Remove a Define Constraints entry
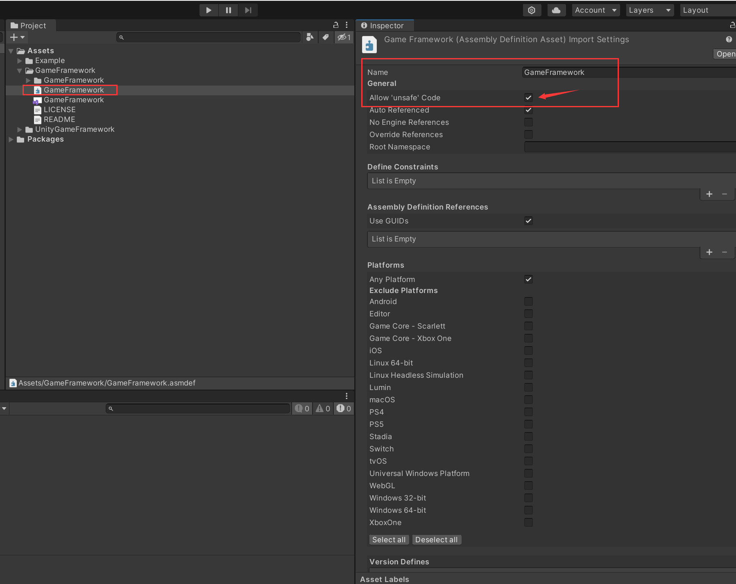 [x=725, y=194]
